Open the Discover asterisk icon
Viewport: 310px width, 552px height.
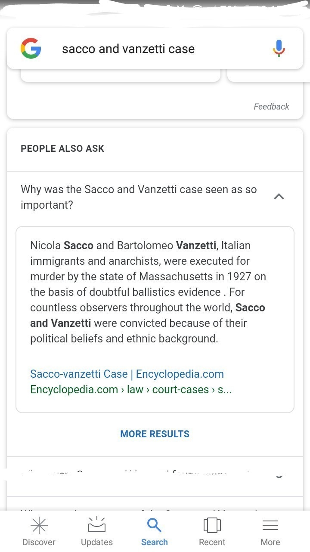[x=39, y=525]
